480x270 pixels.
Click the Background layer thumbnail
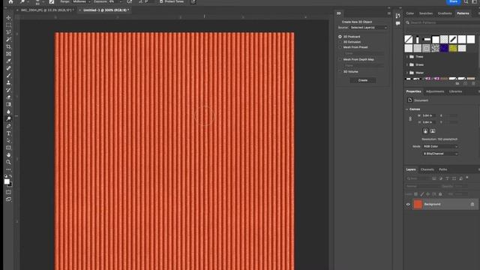(x=418, y=205)
